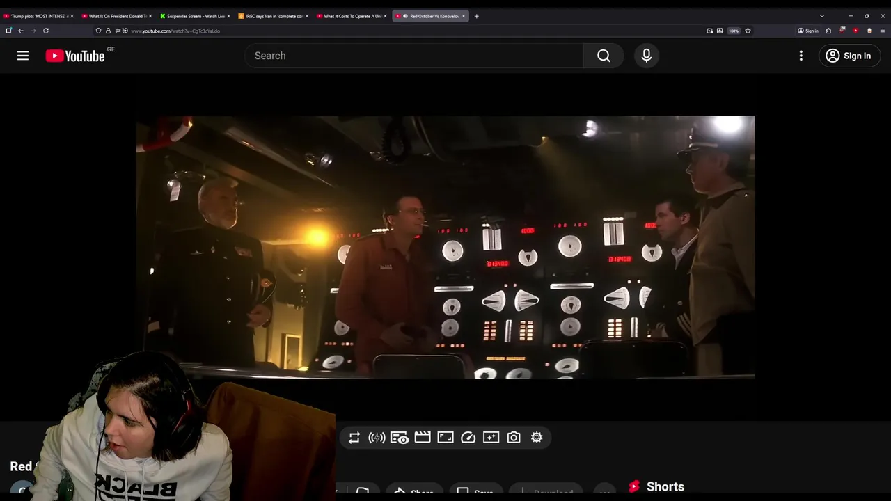The width and height of the screenshot is (891, 501).
Task: Open the YouTube hamburger guide menu
Action: point(23,56)
